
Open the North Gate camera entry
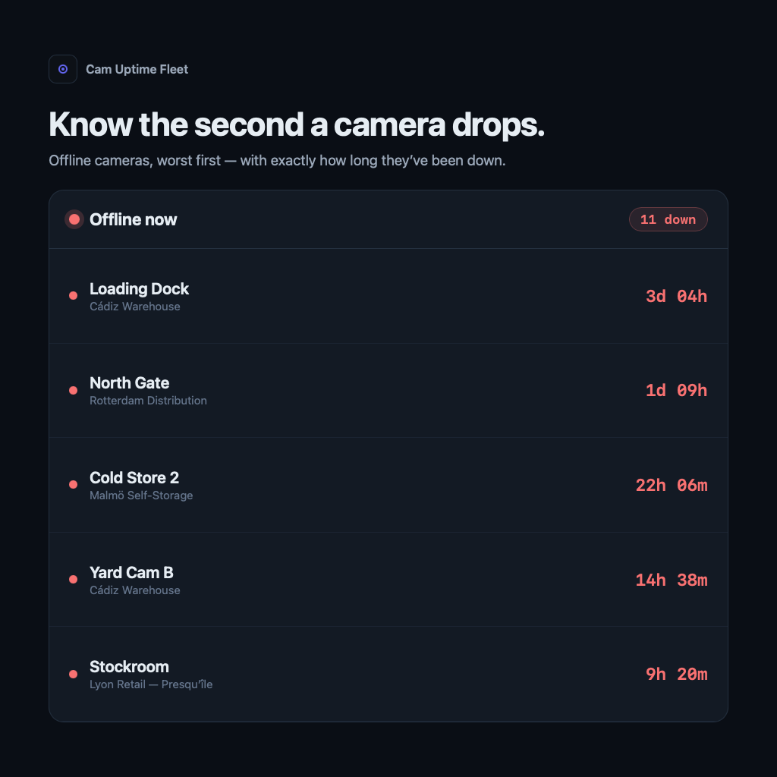388,391
